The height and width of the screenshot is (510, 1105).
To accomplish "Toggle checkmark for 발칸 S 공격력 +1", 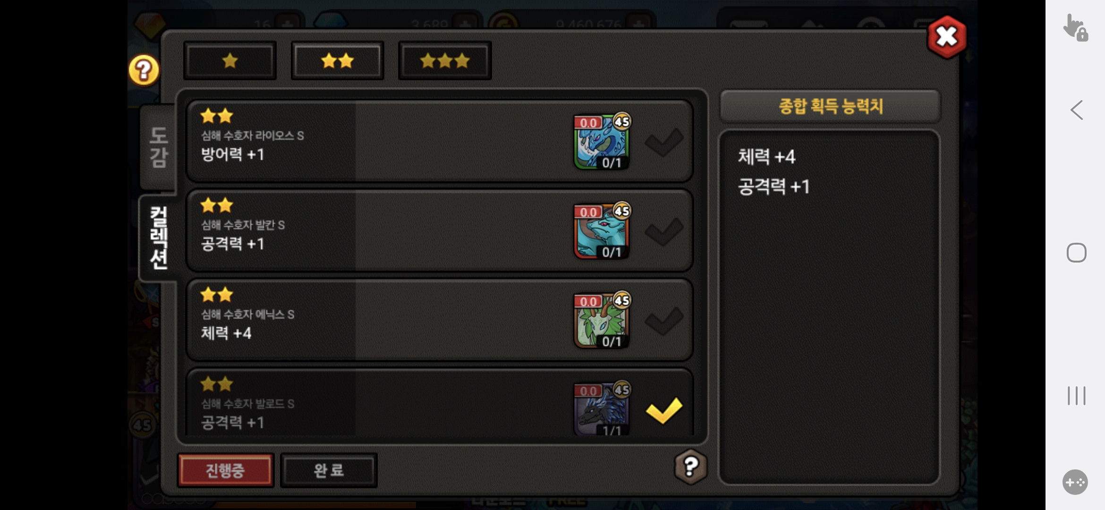I will [663, 231].
